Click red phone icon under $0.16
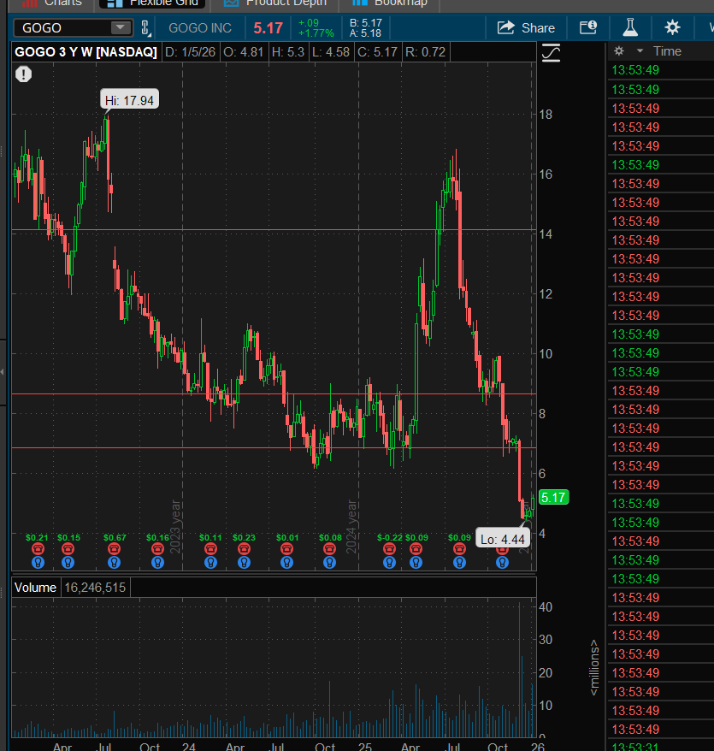 point(157,549)
